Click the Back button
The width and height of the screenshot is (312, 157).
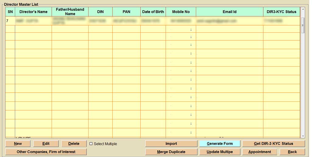pos(292,152)
